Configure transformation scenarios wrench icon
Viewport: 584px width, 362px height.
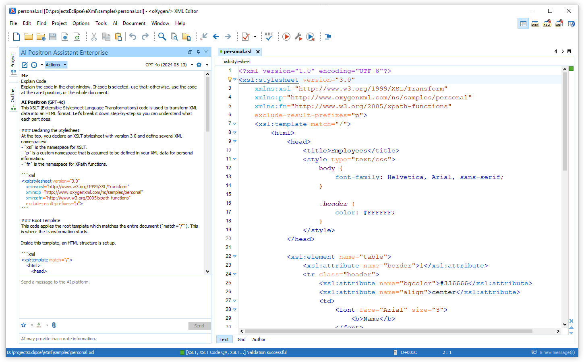tap(298, 37)
